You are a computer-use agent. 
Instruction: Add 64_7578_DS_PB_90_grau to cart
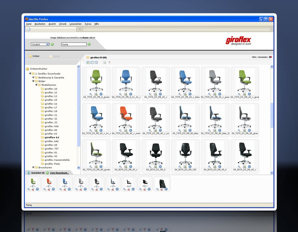[x=244, y=130]
